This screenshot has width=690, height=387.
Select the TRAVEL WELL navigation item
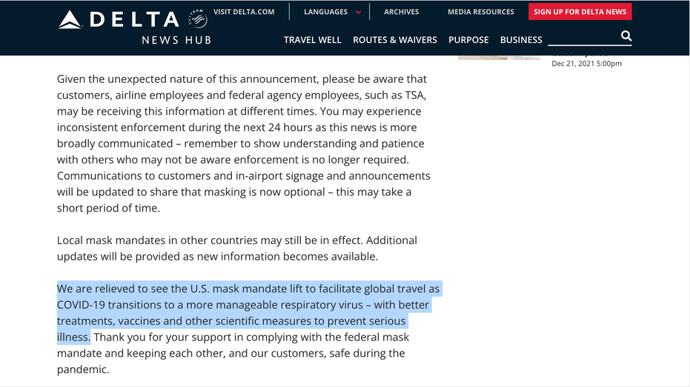(x=313, y=40)
